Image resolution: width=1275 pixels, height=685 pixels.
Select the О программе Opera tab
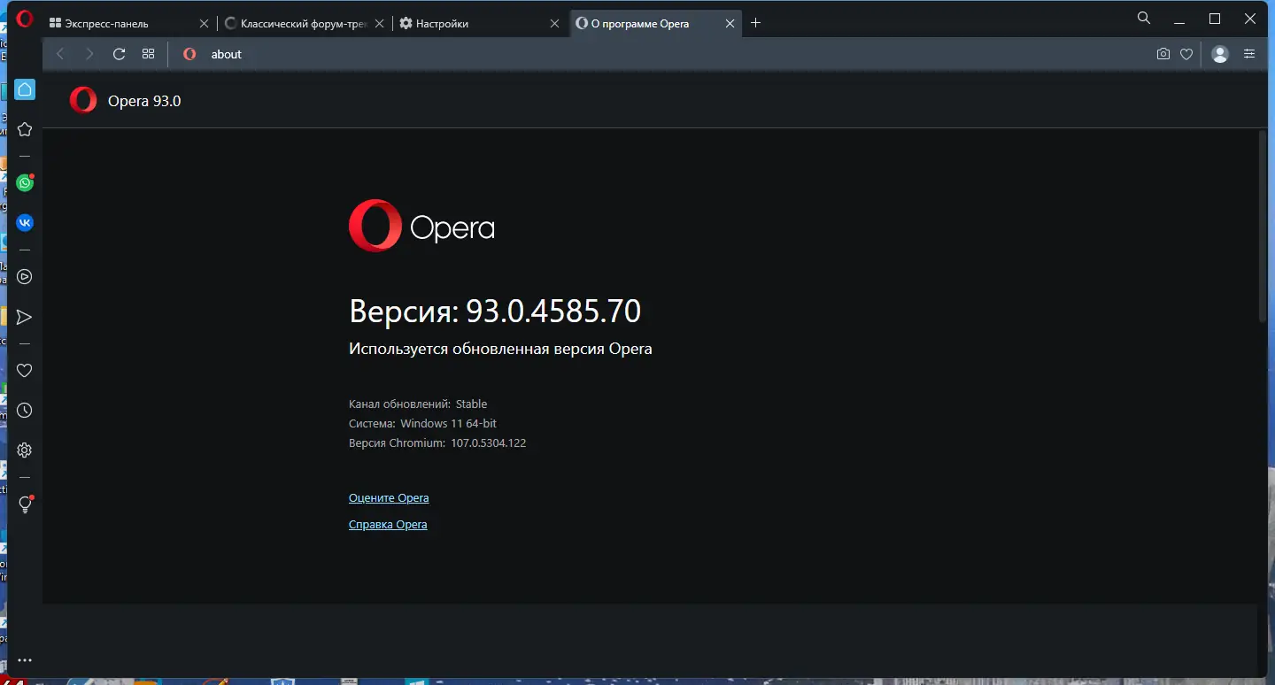click(655, 24)
